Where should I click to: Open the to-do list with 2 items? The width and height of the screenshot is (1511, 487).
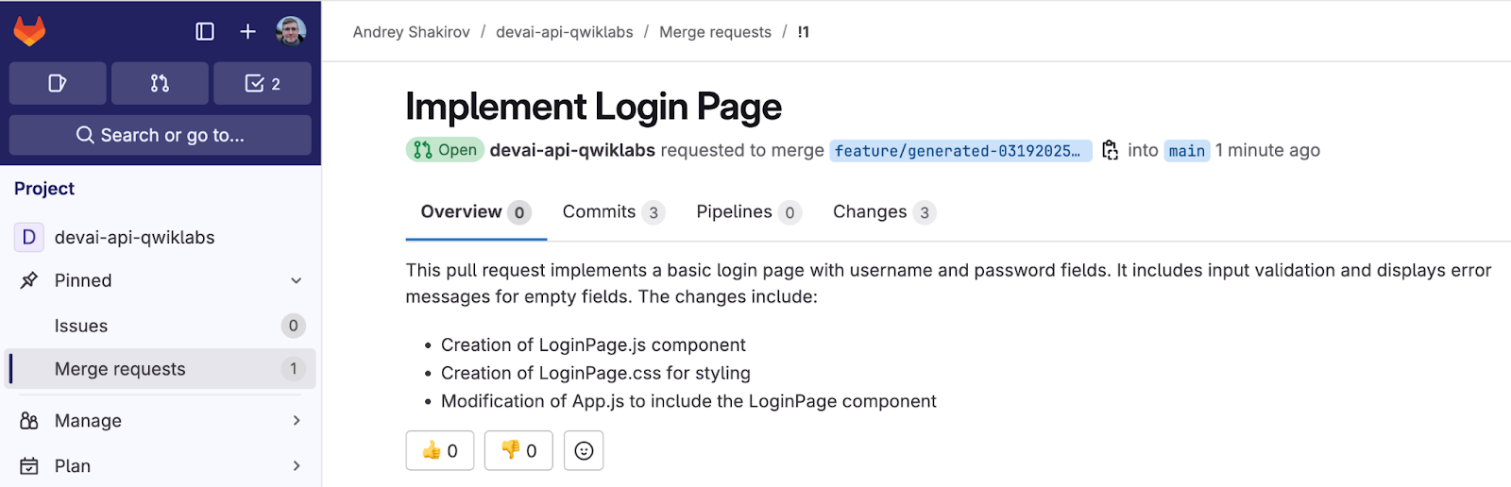263,83
